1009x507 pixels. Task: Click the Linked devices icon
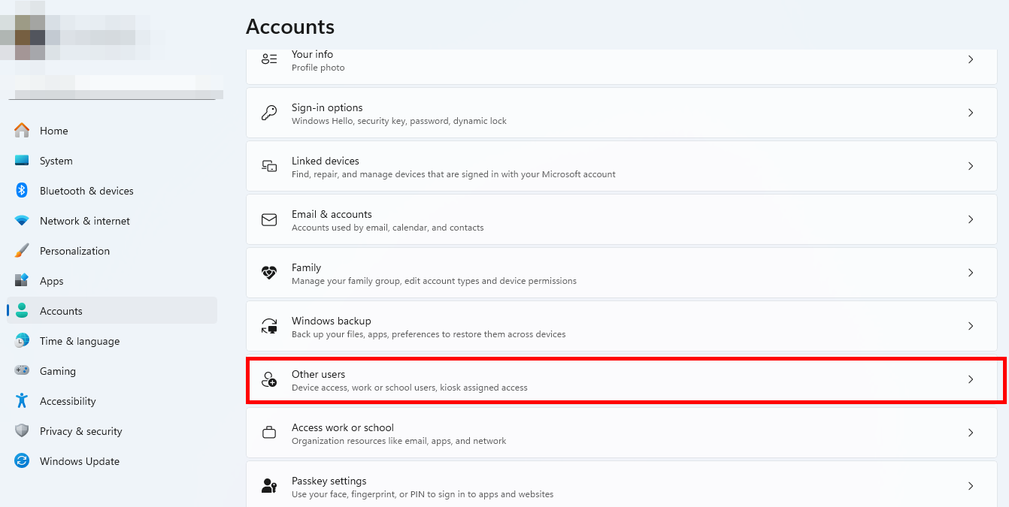click(x=269, y=166)
